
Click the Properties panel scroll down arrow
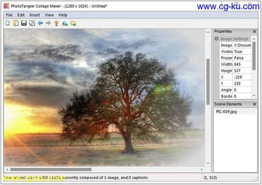254,96
